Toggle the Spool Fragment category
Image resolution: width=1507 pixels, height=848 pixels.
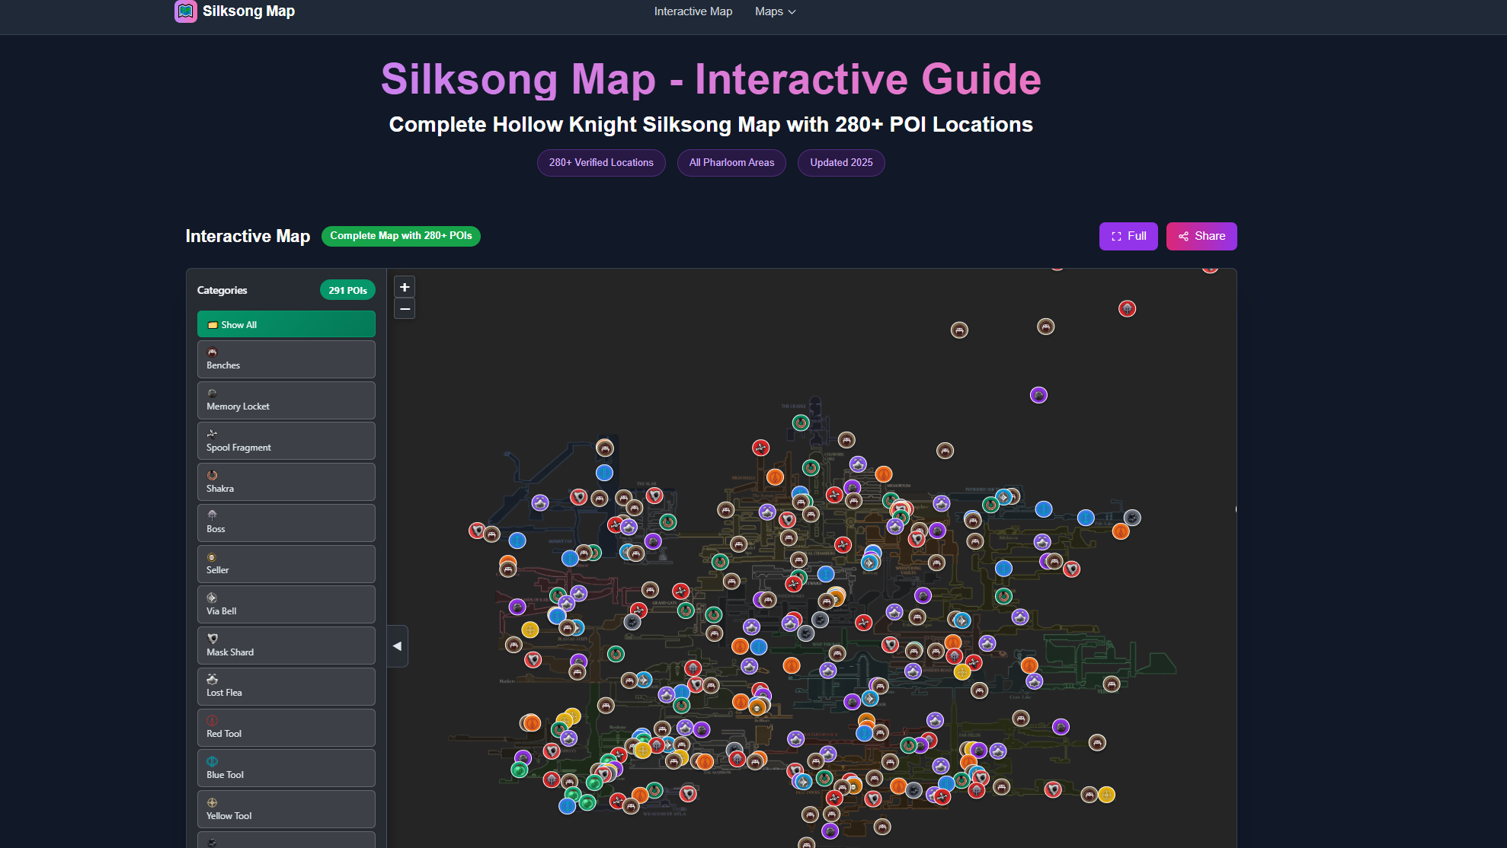[286, 442]
